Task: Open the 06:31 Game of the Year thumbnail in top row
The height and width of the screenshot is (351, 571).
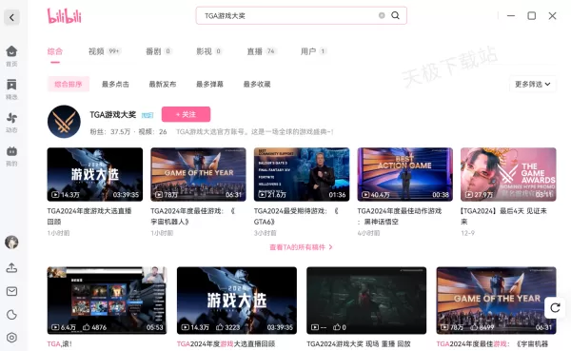Action: point(199,174)
